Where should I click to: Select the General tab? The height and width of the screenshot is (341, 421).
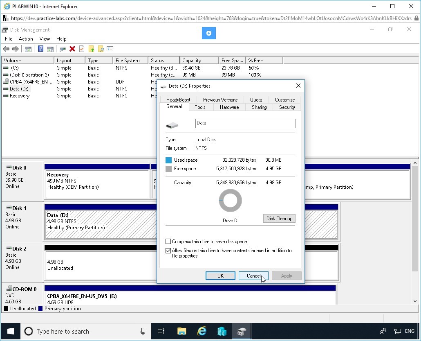[174, 106]
